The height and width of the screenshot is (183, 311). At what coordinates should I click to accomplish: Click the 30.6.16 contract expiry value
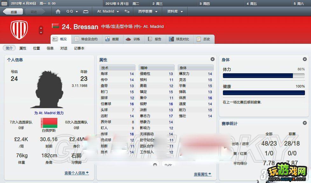pos(49,139)
